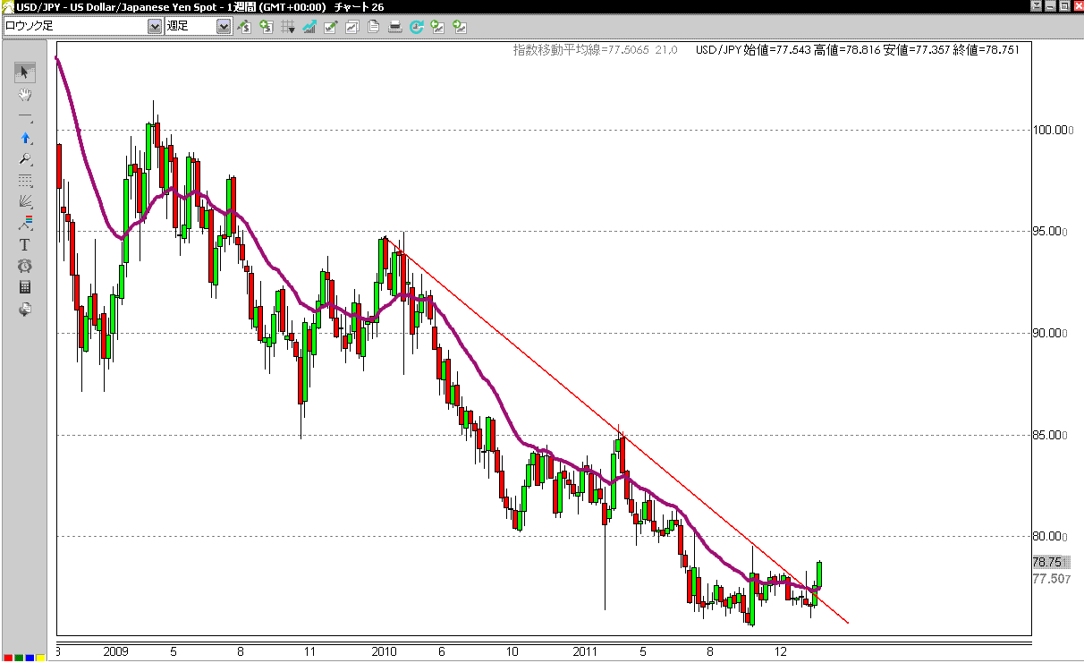The image size is (1084, 663).
Task: Pick the text annotation T tool
Action: pos(25,244)
